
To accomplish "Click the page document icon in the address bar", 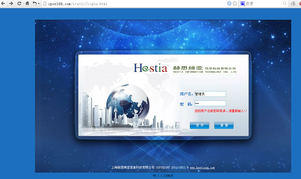I will [x=45, y=4].
